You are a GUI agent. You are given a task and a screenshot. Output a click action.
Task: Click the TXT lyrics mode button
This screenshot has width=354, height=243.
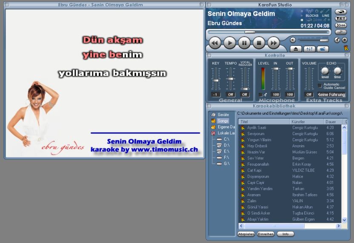point(341,19)
